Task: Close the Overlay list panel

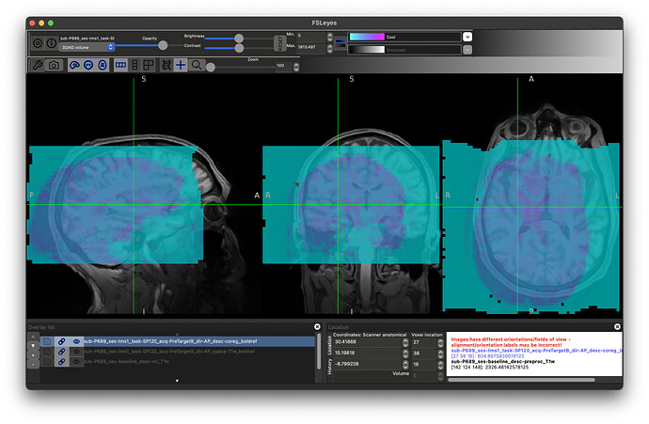Action: point(317,327)
